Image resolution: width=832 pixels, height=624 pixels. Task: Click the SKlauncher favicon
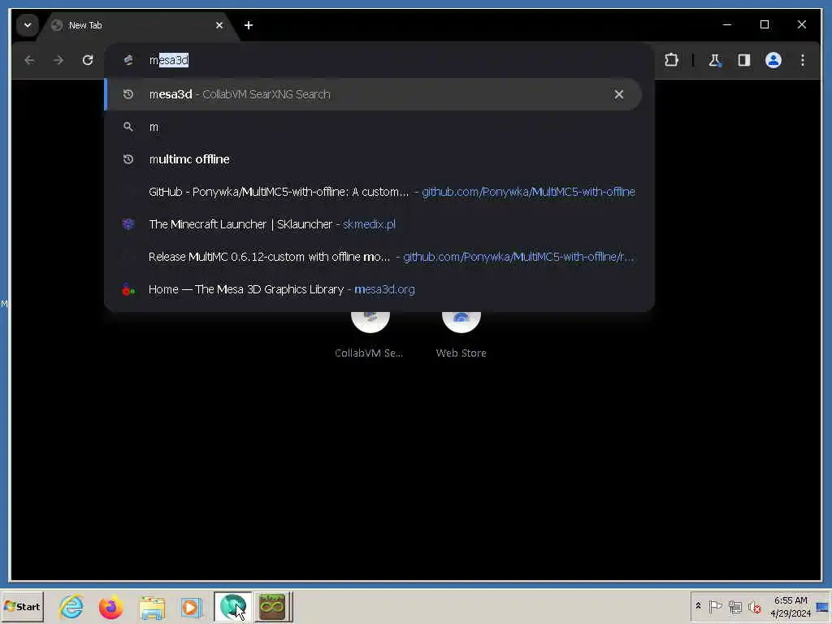[128, 224]
